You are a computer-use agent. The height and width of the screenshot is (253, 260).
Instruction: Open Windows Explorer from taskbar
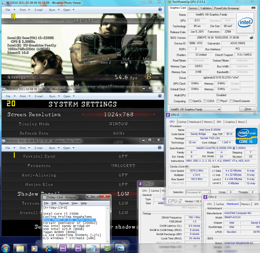[20, 249]
